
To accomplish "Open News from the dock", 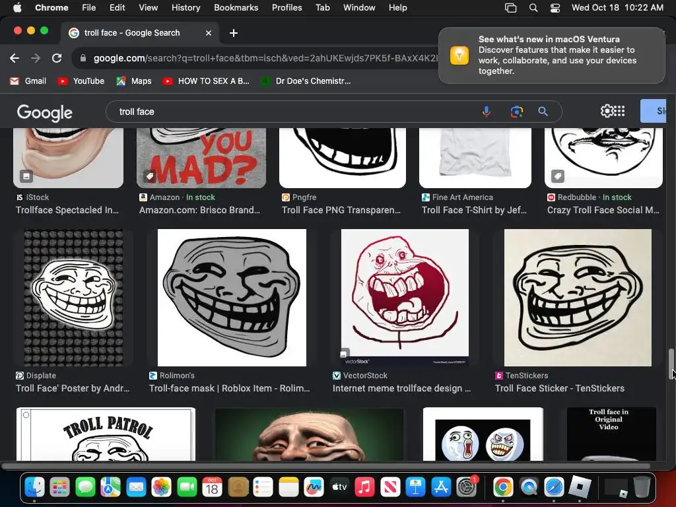I will [x=390, y=488].
